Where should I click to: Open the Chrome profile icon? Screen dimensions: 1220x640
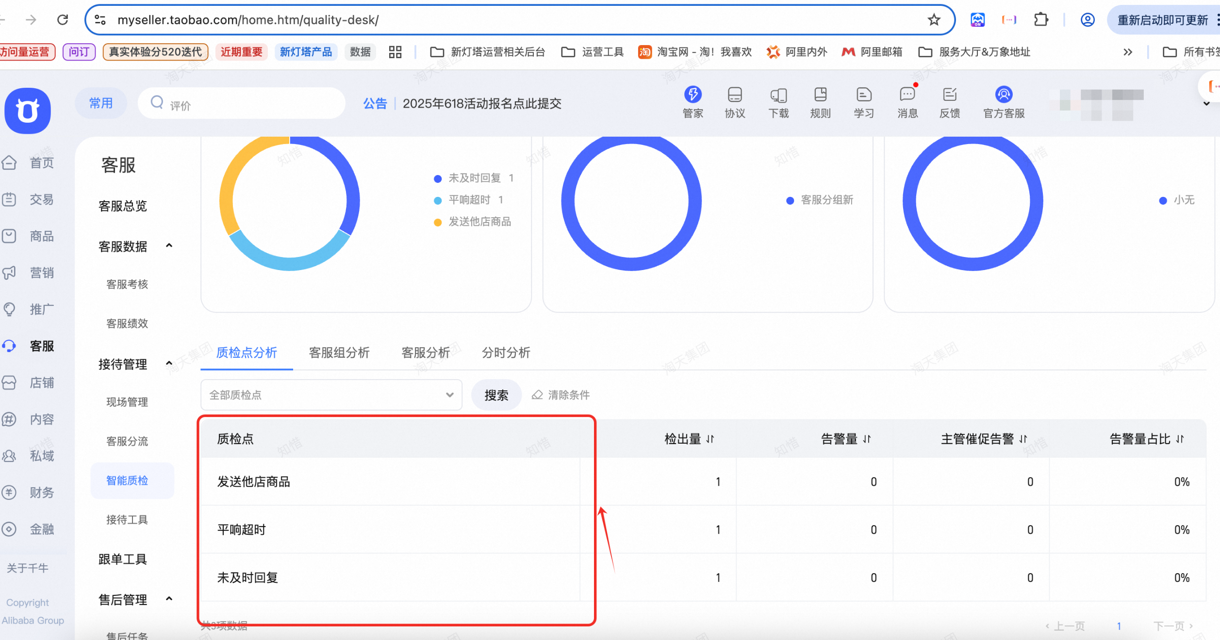(x=1088, y=20)
